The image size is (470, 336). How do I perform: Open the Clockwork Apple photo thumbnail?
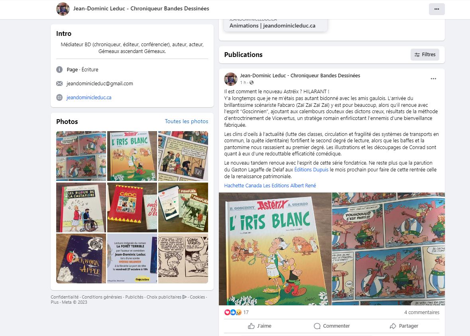pos(81,258)
